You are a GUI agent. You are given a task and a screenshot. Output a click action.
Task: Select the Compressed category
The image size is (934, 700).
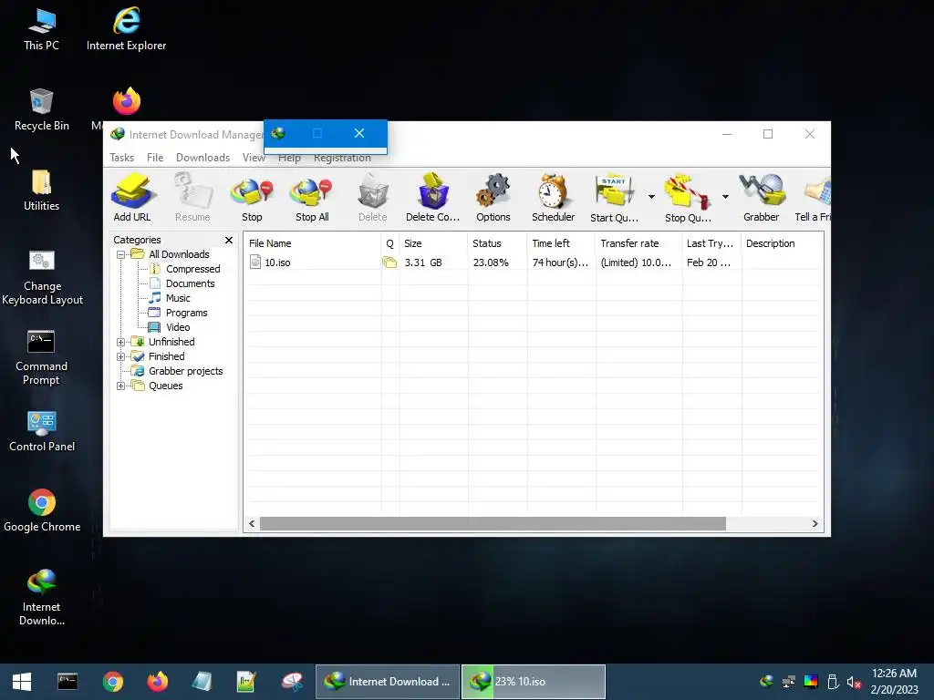(193, 269)
